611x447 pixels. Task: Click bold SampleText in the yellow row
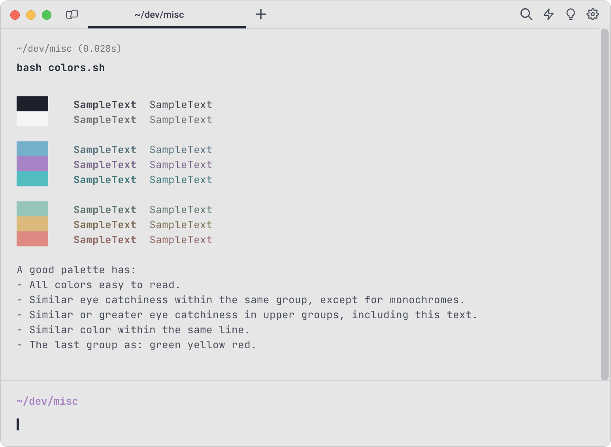(105, 225)
